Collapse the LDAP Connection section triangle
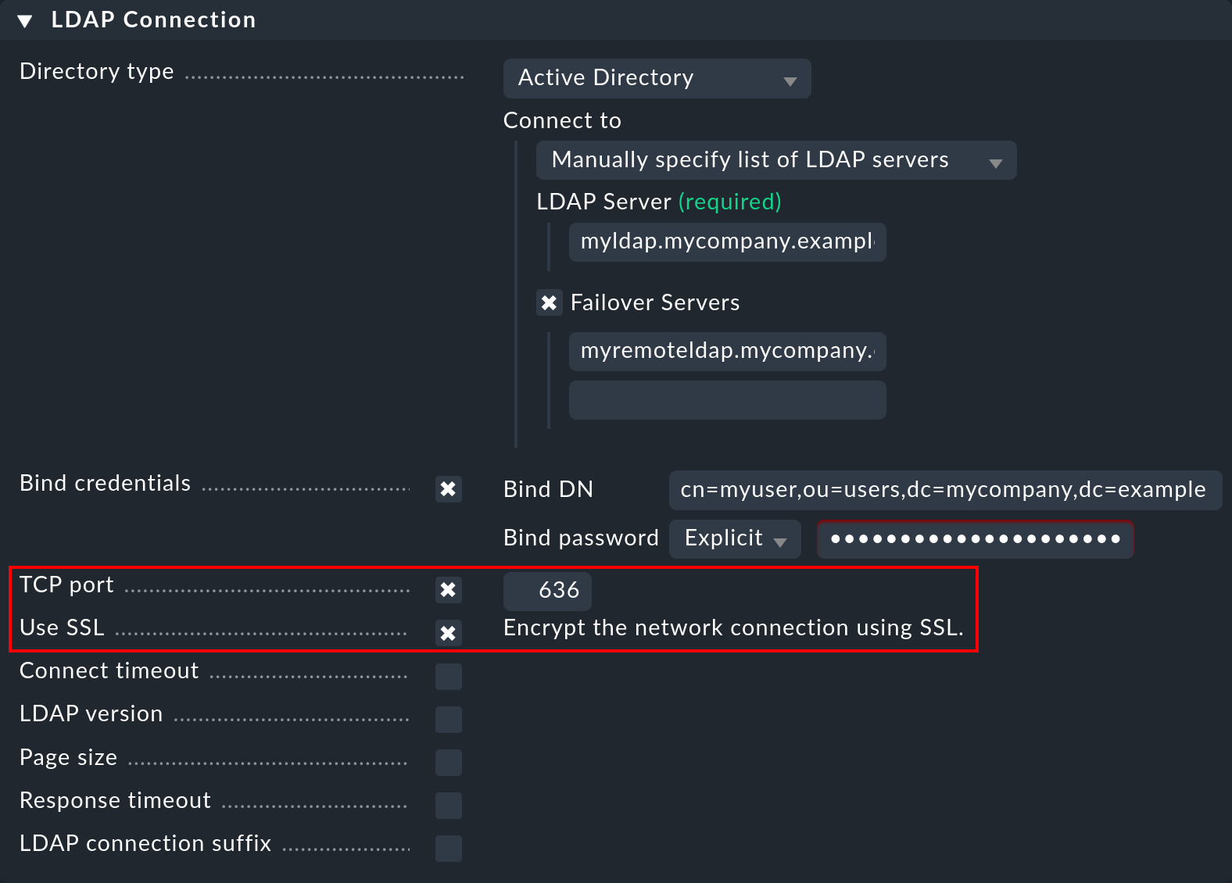Viewport: 1232px width, 883px height. point(25,21)
